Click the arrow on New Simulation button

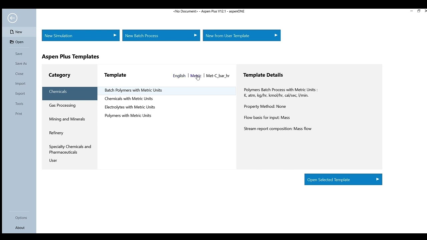point(115,35)
